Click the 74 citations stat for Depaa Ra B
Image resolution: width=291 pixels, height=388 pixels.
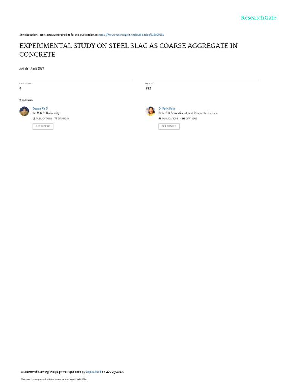pos(62,119)
